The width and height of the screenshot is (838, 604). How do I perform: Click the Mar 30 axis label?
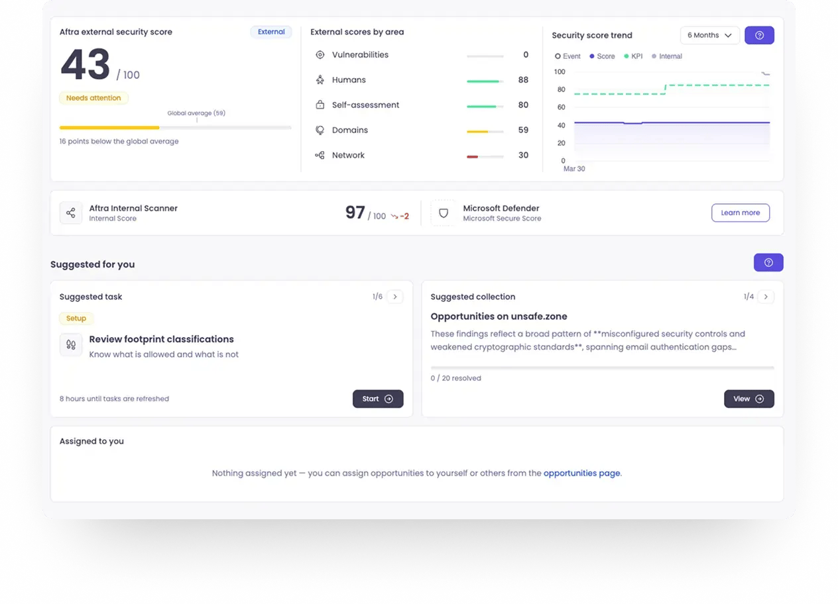(574, 169)
